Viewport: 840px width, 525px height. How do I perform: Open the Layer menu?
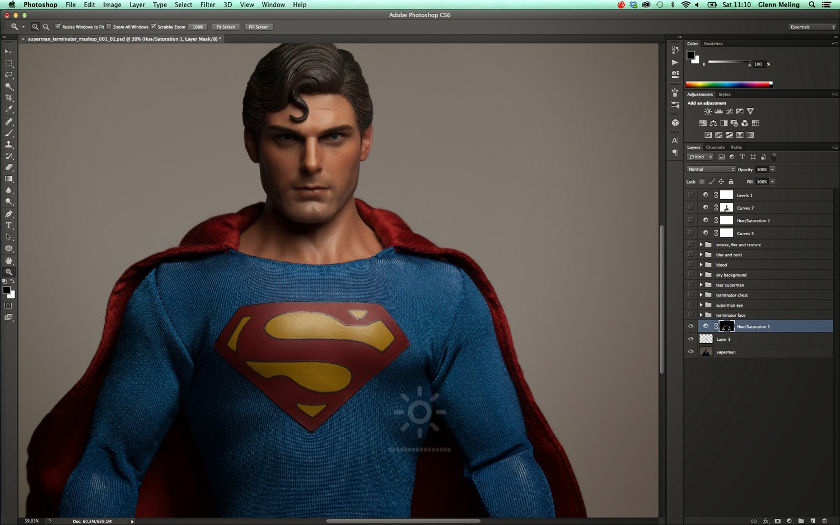137,4
